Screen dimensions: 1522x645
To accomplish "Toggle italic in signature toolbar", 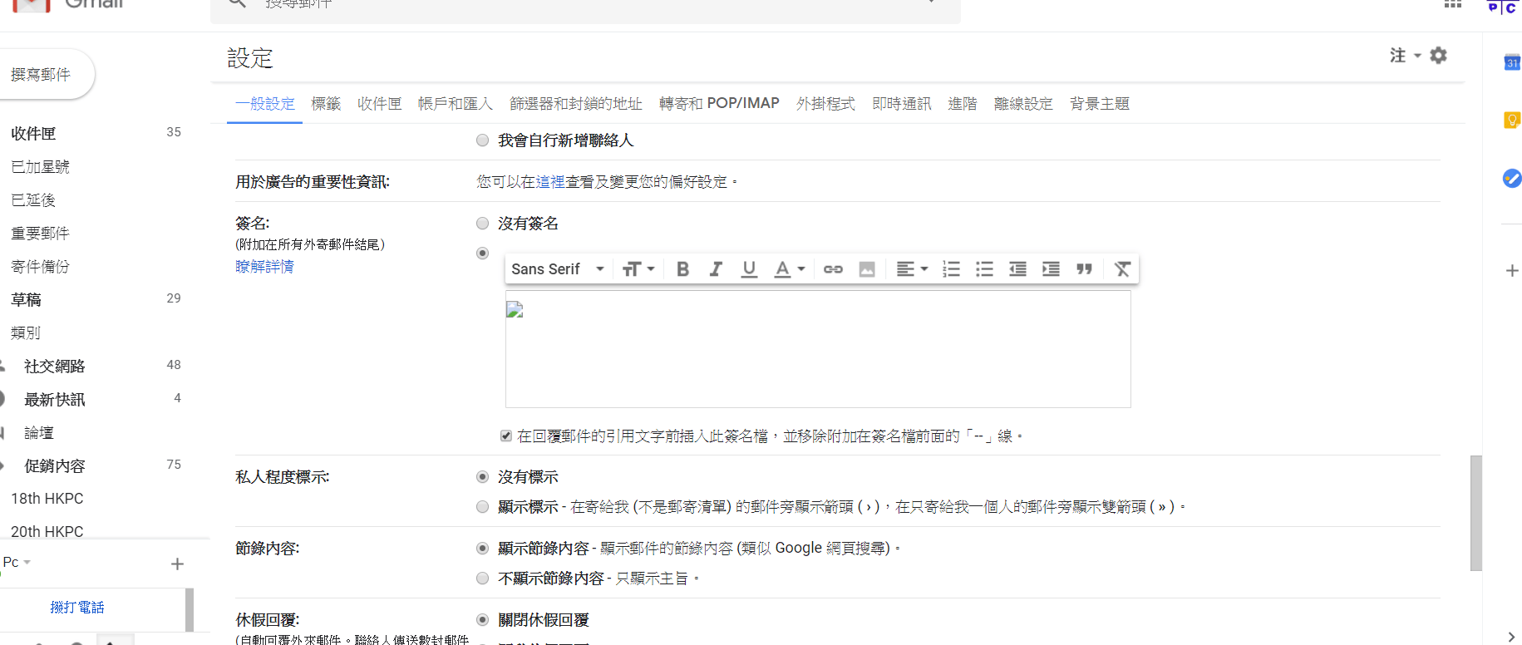I will click(x=716, y=269).
